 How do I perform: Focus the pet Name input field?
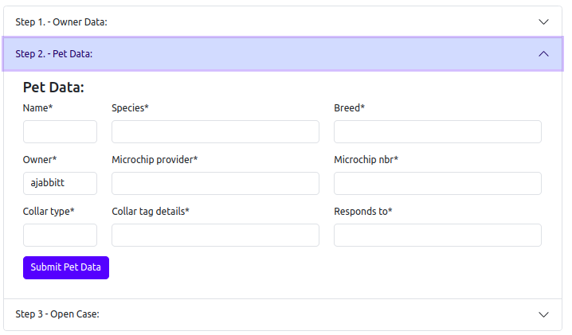[x=60, y=132]
